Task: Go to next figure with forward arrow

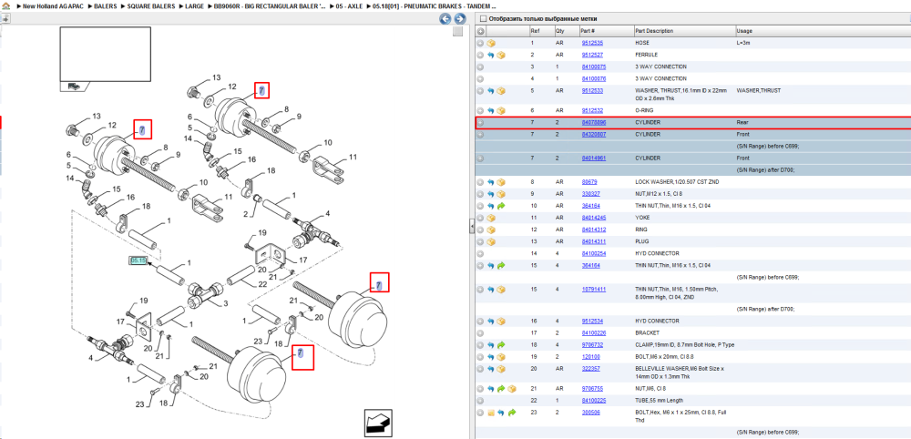Action: (458, 18)
